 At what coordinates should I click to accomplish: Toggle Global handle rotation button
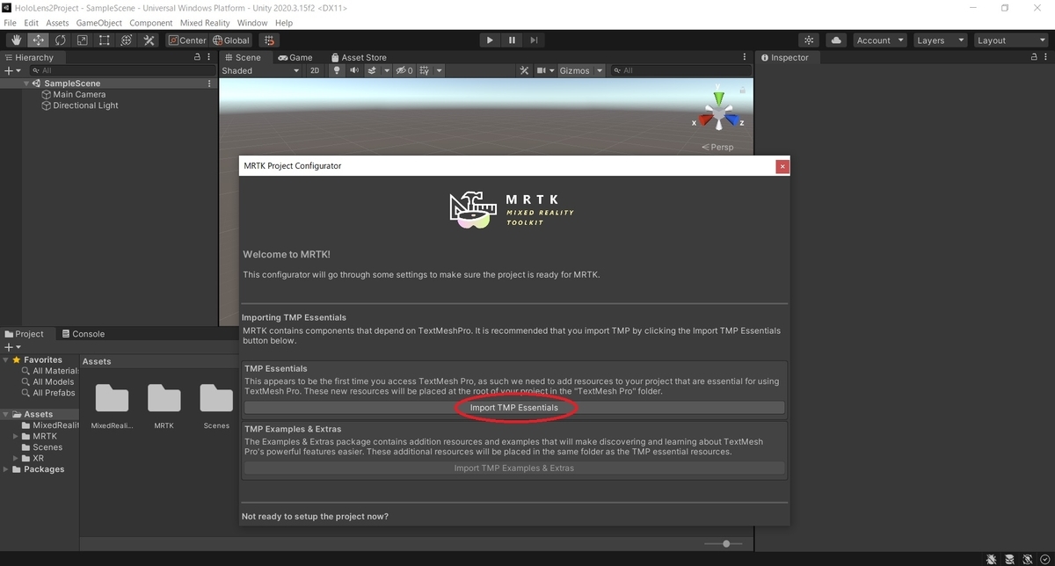(231, 40)
